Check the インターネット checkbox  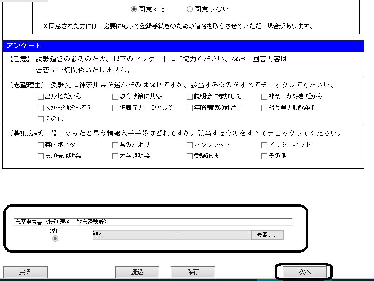pyautogui.click(x=264, y=145)
